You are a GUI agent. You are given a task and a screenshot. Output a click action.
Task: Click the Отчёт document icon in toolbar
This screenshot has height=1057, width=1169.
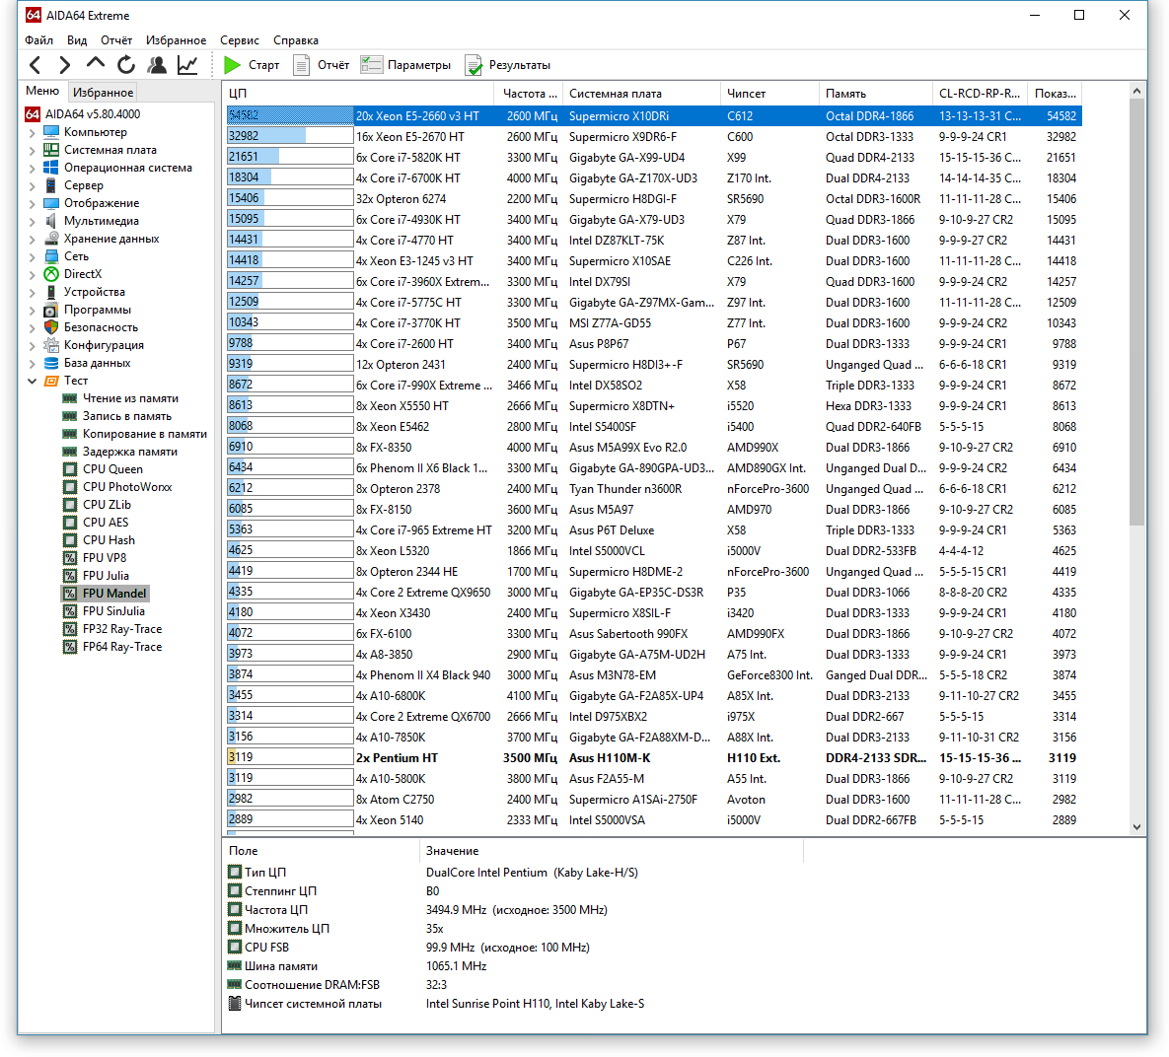tap(301, 66)
